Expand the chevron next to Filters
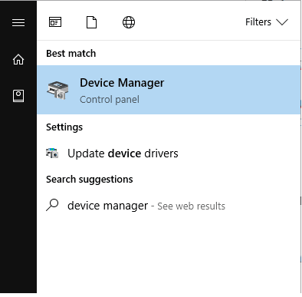302x297 pixels. (x=282, y=22)
